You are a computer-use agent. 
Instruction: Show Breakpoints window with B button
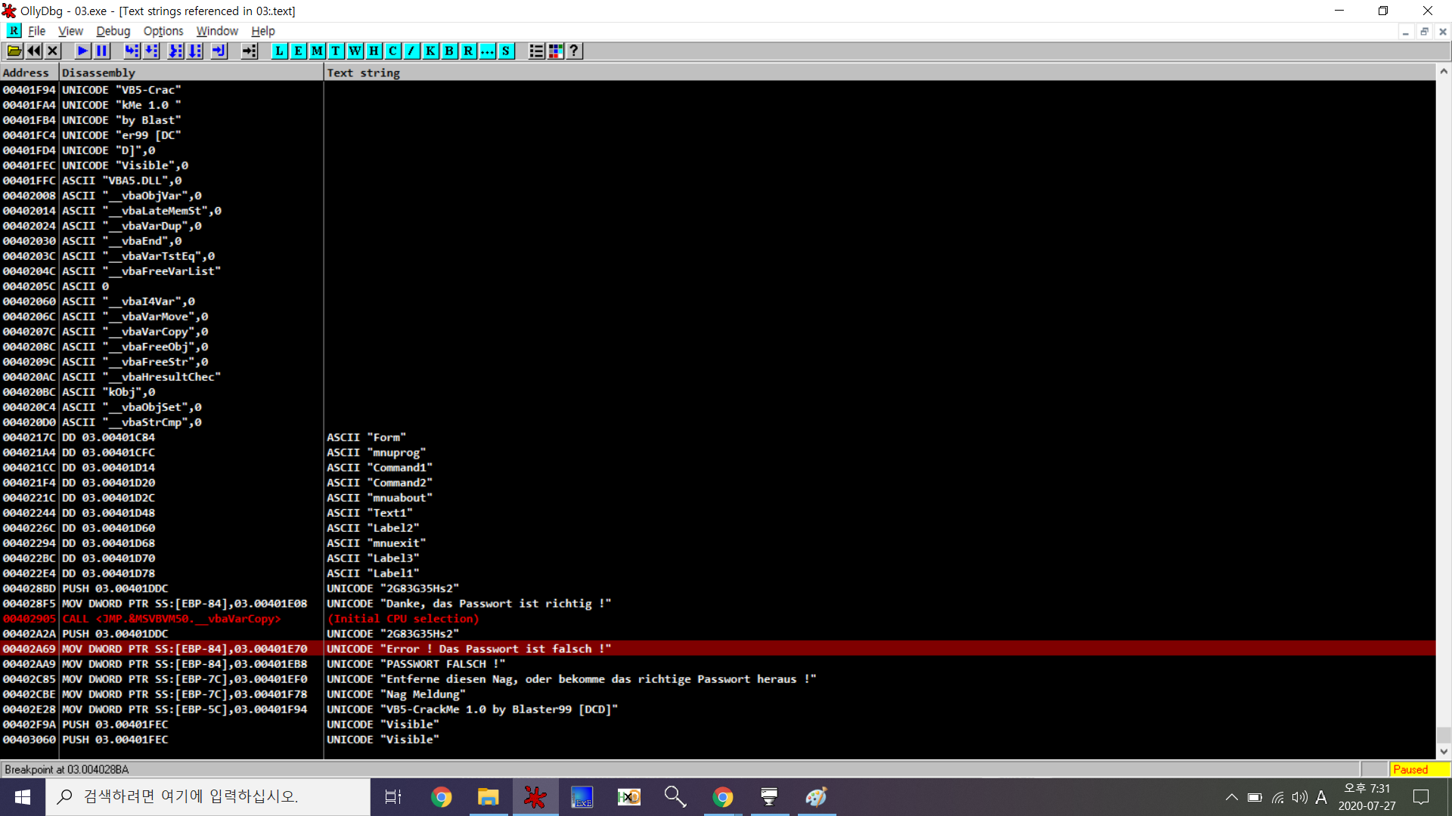click(449, 51)
